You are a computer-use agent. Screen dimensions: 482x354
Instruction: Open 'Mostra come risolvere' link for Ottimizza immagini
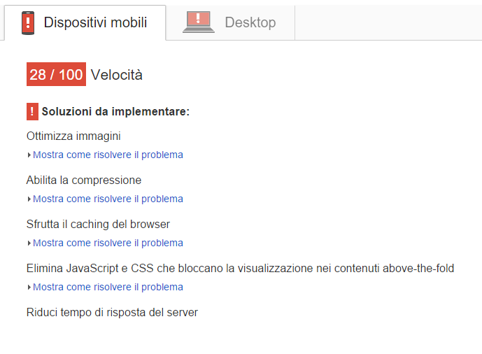(x=108, y=155)
